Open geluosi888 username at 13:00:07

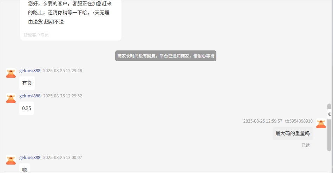(30, 158)
